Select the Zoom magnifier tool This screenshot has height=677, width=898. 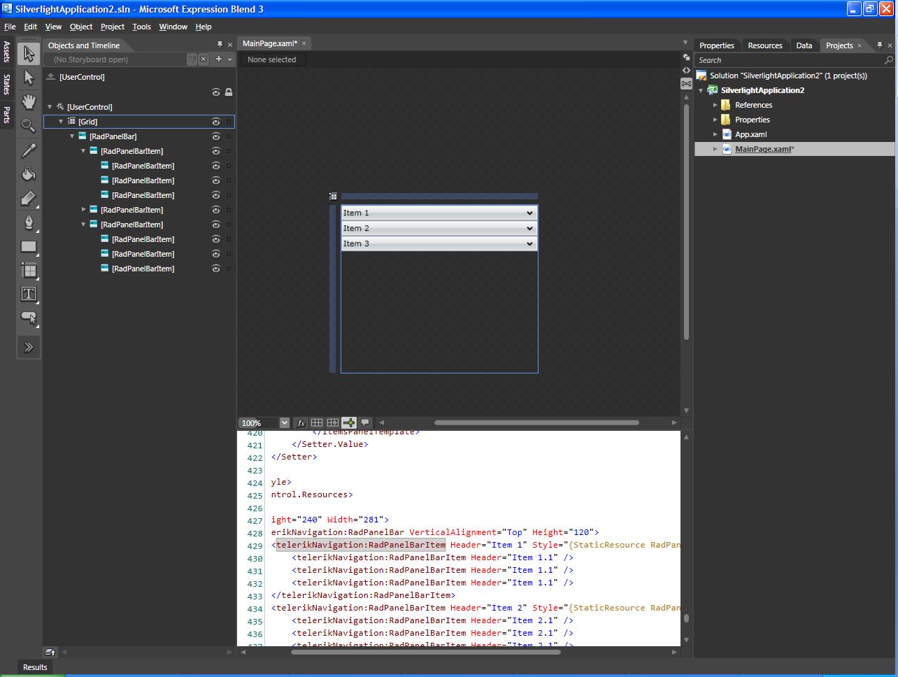29,125
